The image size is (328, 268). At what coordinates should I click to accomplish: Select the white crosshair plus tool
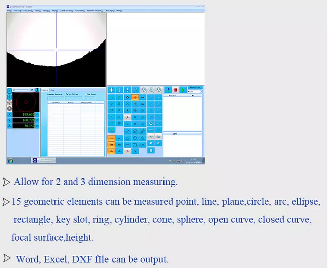[111, 90]
